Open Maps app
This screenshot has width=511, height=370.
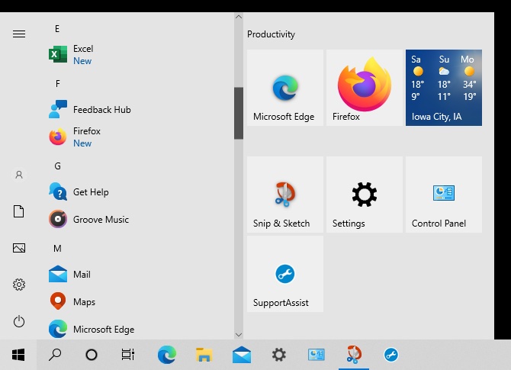click(140, 302)
